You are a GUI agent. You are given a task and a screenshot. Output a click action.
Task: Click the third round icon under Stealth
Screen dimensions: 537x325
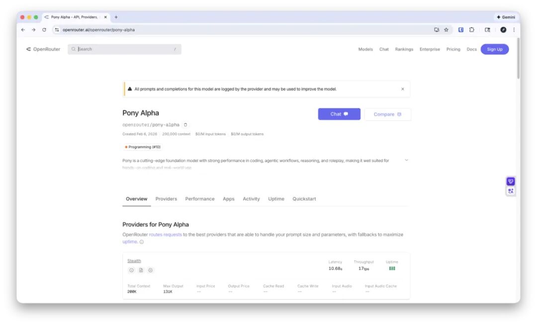150,270
